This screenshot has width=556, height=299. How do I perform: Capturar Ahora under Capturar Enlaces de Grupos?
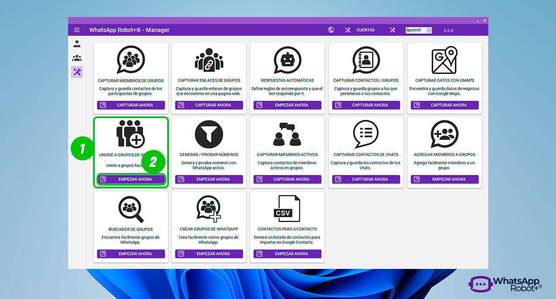209,105
